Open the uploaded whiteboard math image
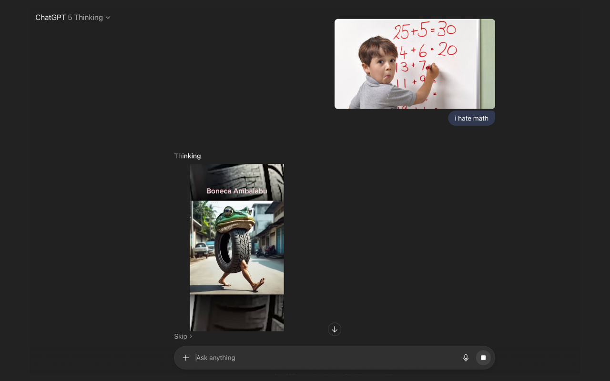Image resolution: width=610 pixels, height=381 pixels. pyautogui.click(x=415, y=64)
